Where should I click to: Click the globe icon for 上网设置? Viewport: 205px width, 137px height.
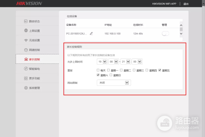tap(26, 31)
